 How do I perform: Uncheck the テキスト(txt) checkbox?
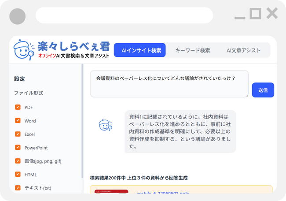[x=18, y=188]
